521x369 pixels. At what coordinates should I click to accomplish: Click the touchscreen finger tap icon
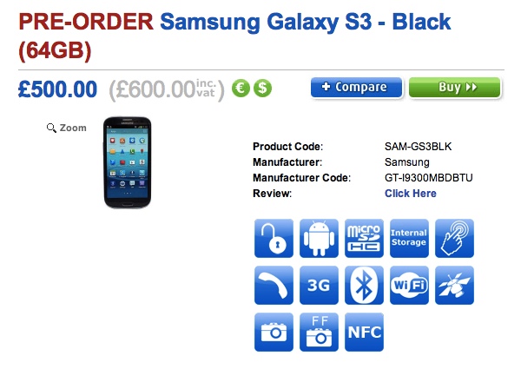[454, 238]
